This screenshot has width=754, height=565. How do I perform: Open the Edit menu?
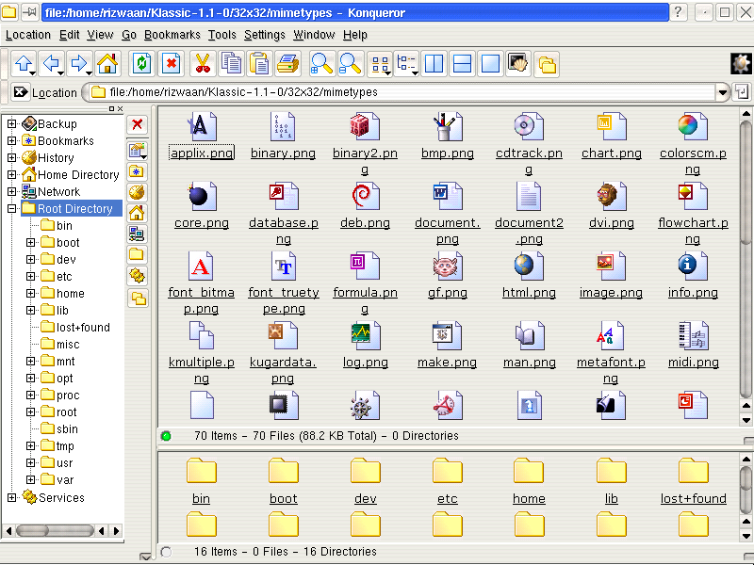69,35
